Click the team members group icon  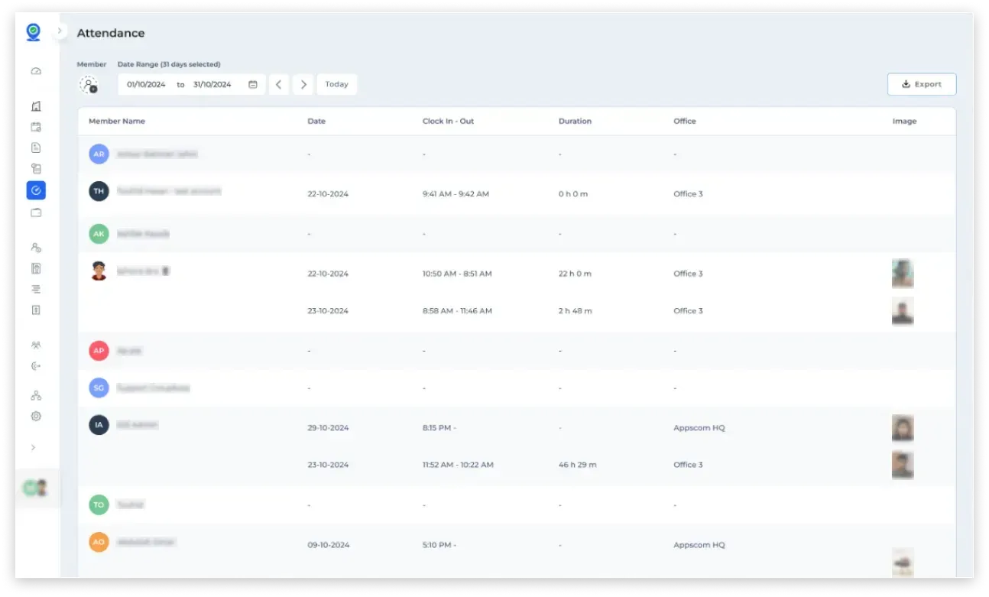pos(36,346)
